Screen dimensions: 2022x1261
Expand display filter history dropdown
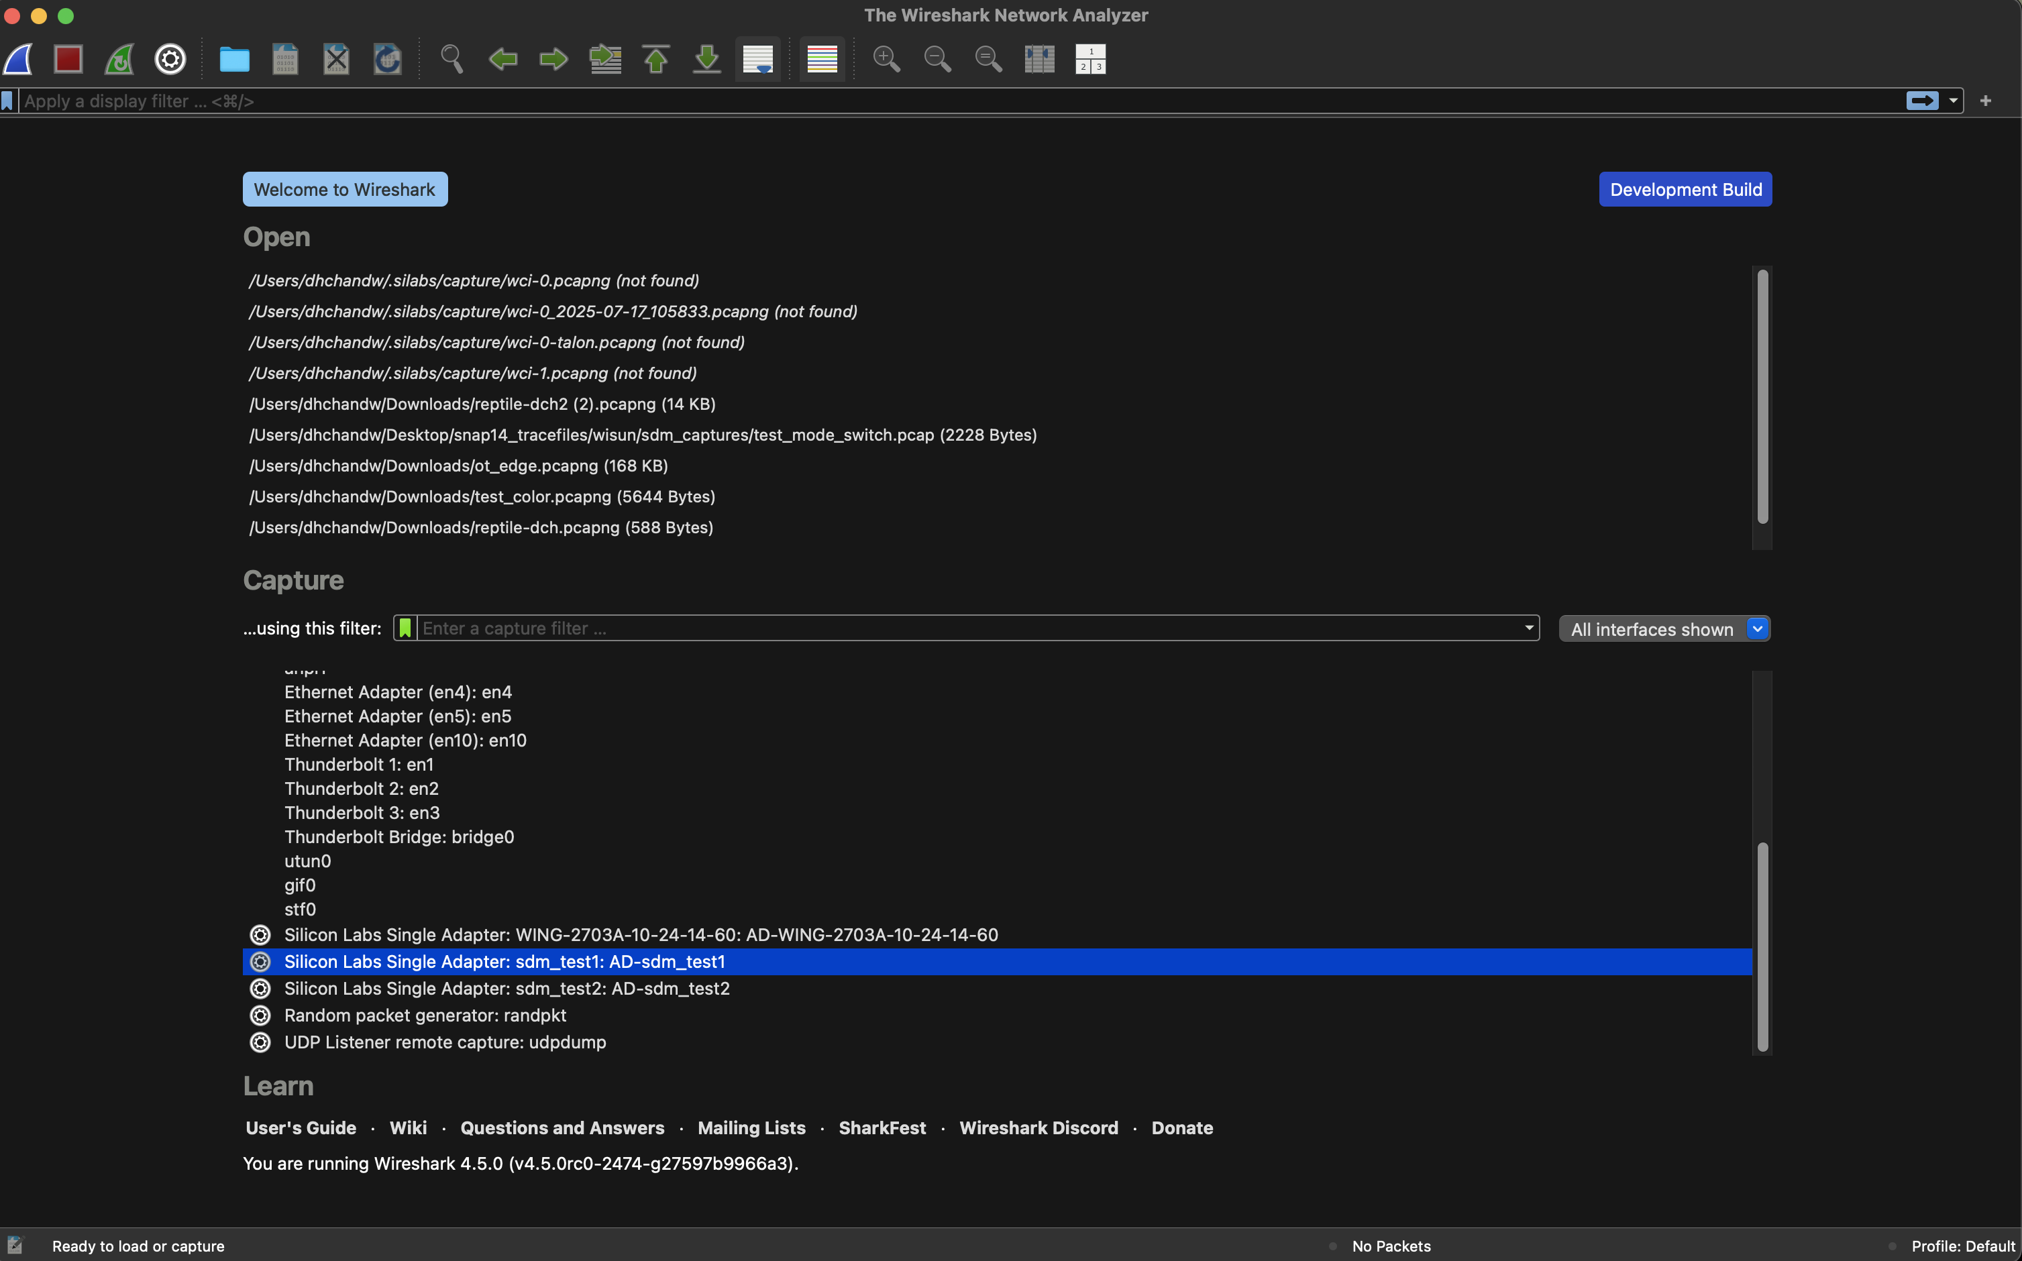1953,101
